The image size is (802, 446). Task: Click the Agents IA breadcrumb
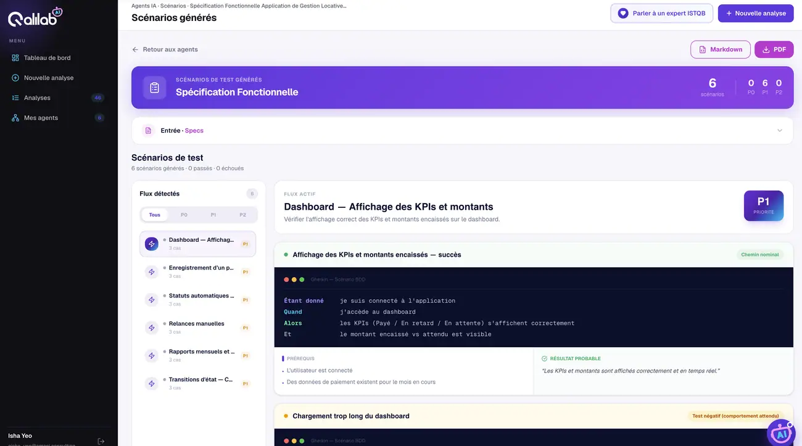(144, 6)
